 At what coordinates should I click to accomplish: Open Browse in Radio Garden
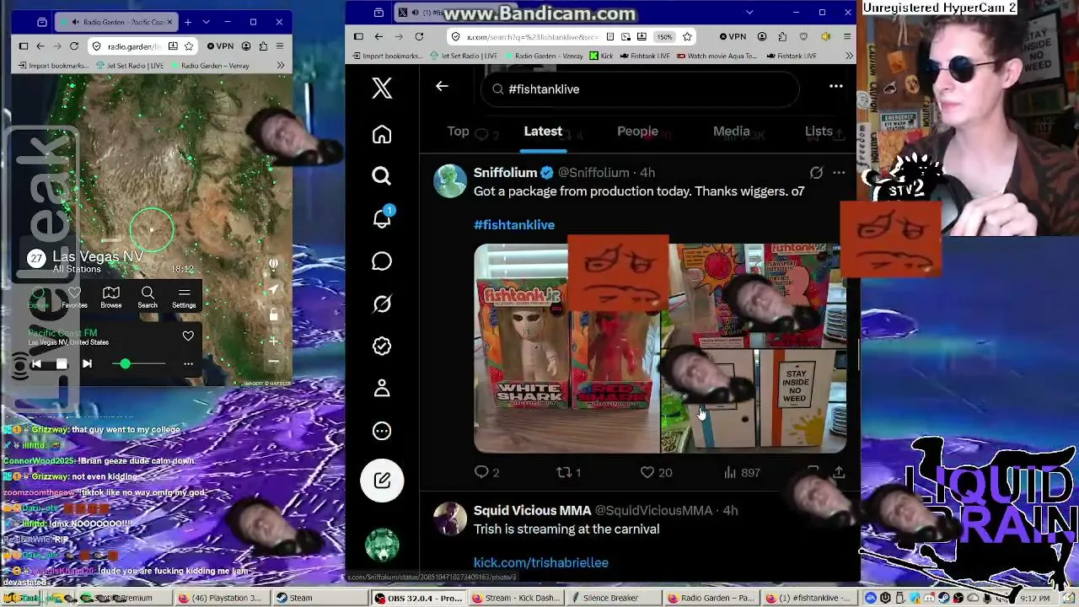click(111, 297)
